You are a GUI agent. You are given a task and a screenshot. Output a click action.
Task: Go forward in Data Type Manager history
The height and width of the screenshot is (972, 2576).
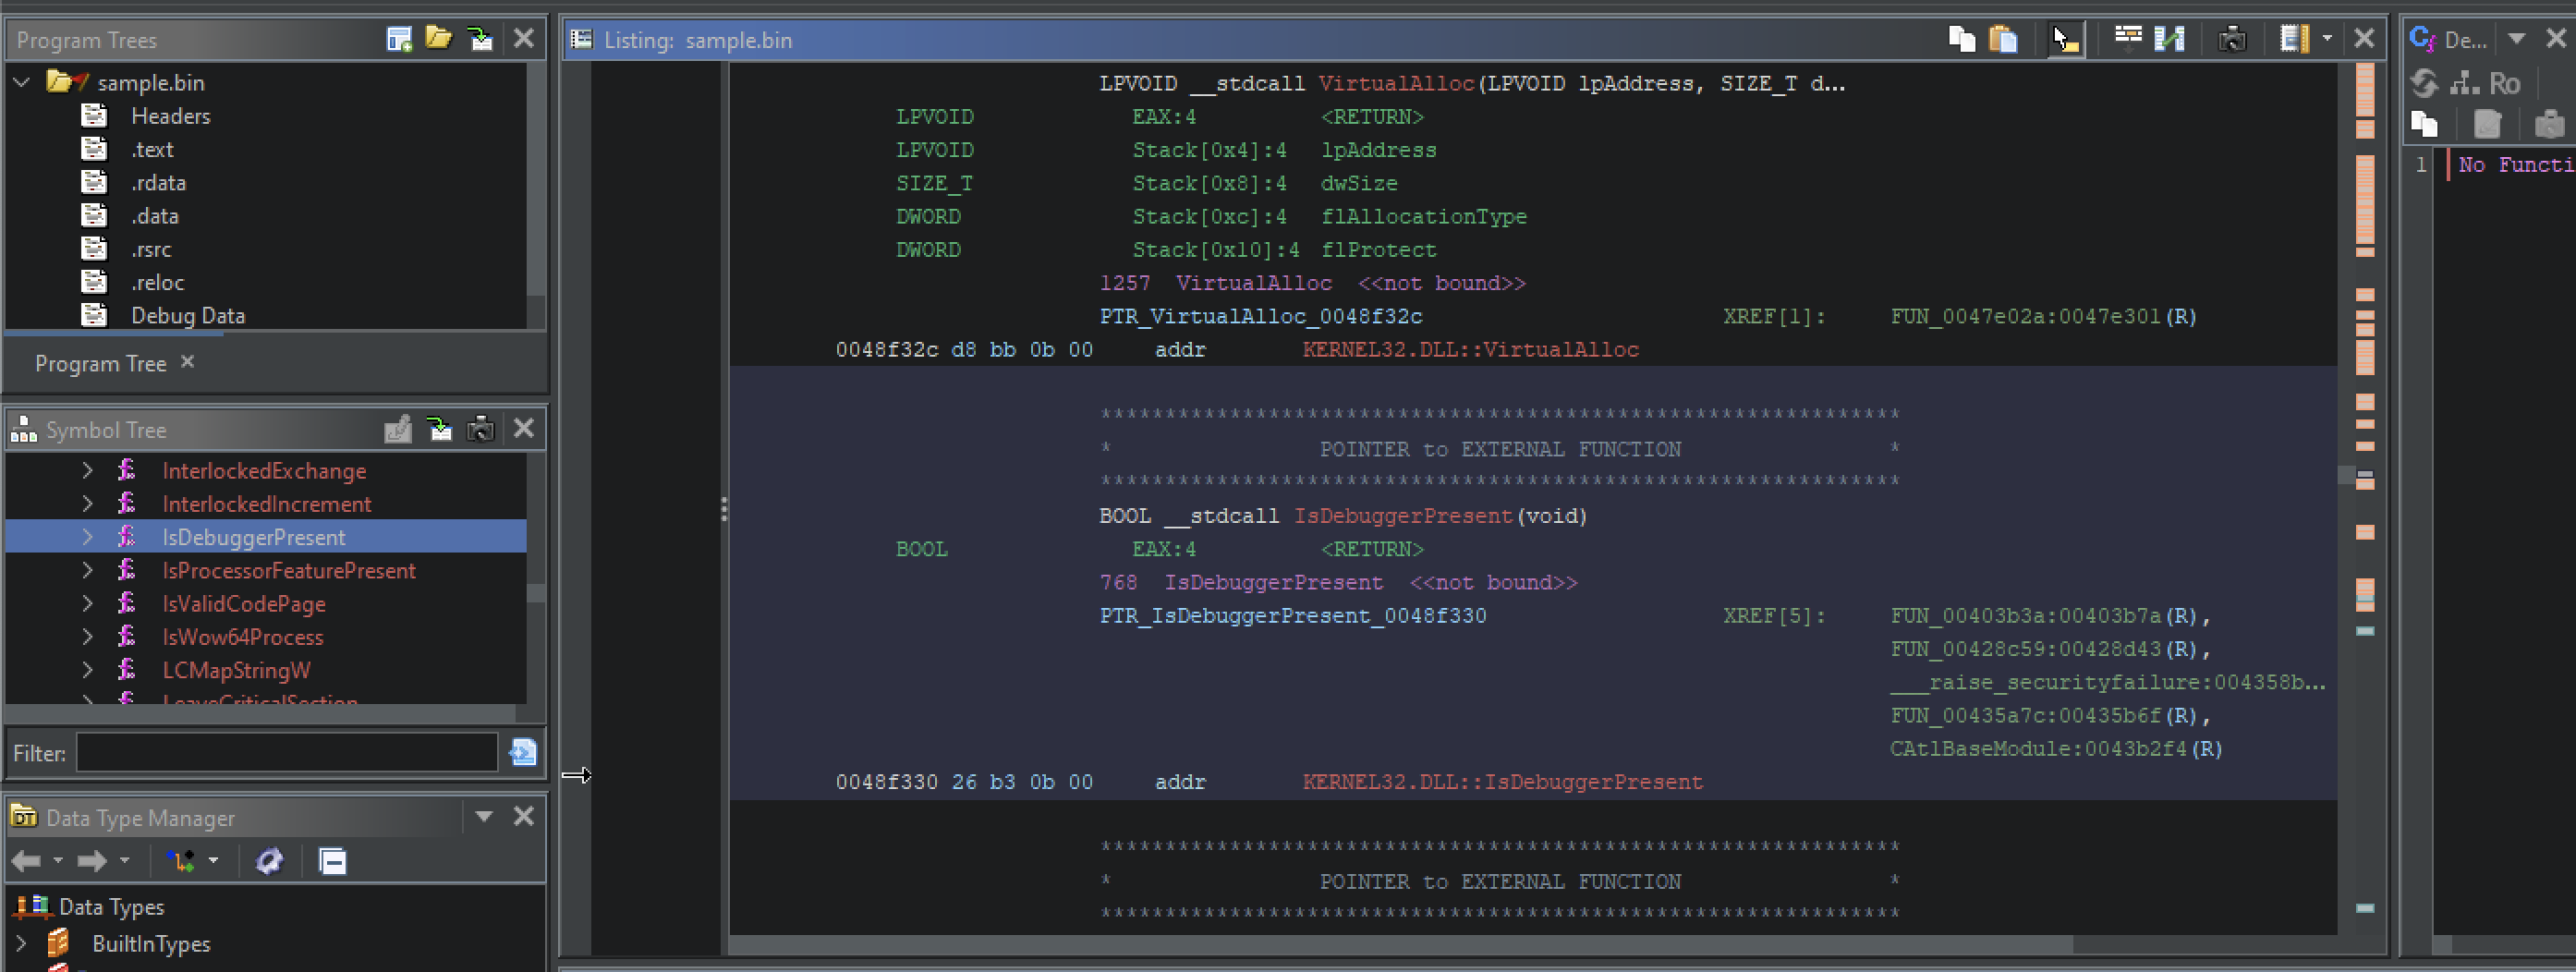92,861
